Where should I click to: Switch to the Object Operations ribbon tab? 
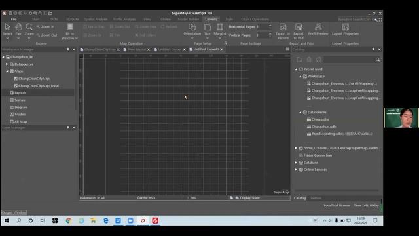(x=255, y=19)
